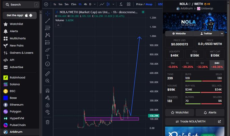Open NOLA Website link
Screen dimensions: 230x136
(179, 34)
